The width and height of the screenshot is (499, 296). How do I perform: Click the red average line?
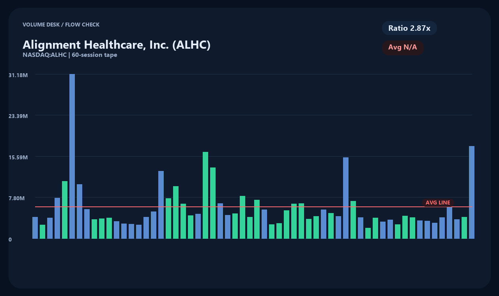coord(253,207)
